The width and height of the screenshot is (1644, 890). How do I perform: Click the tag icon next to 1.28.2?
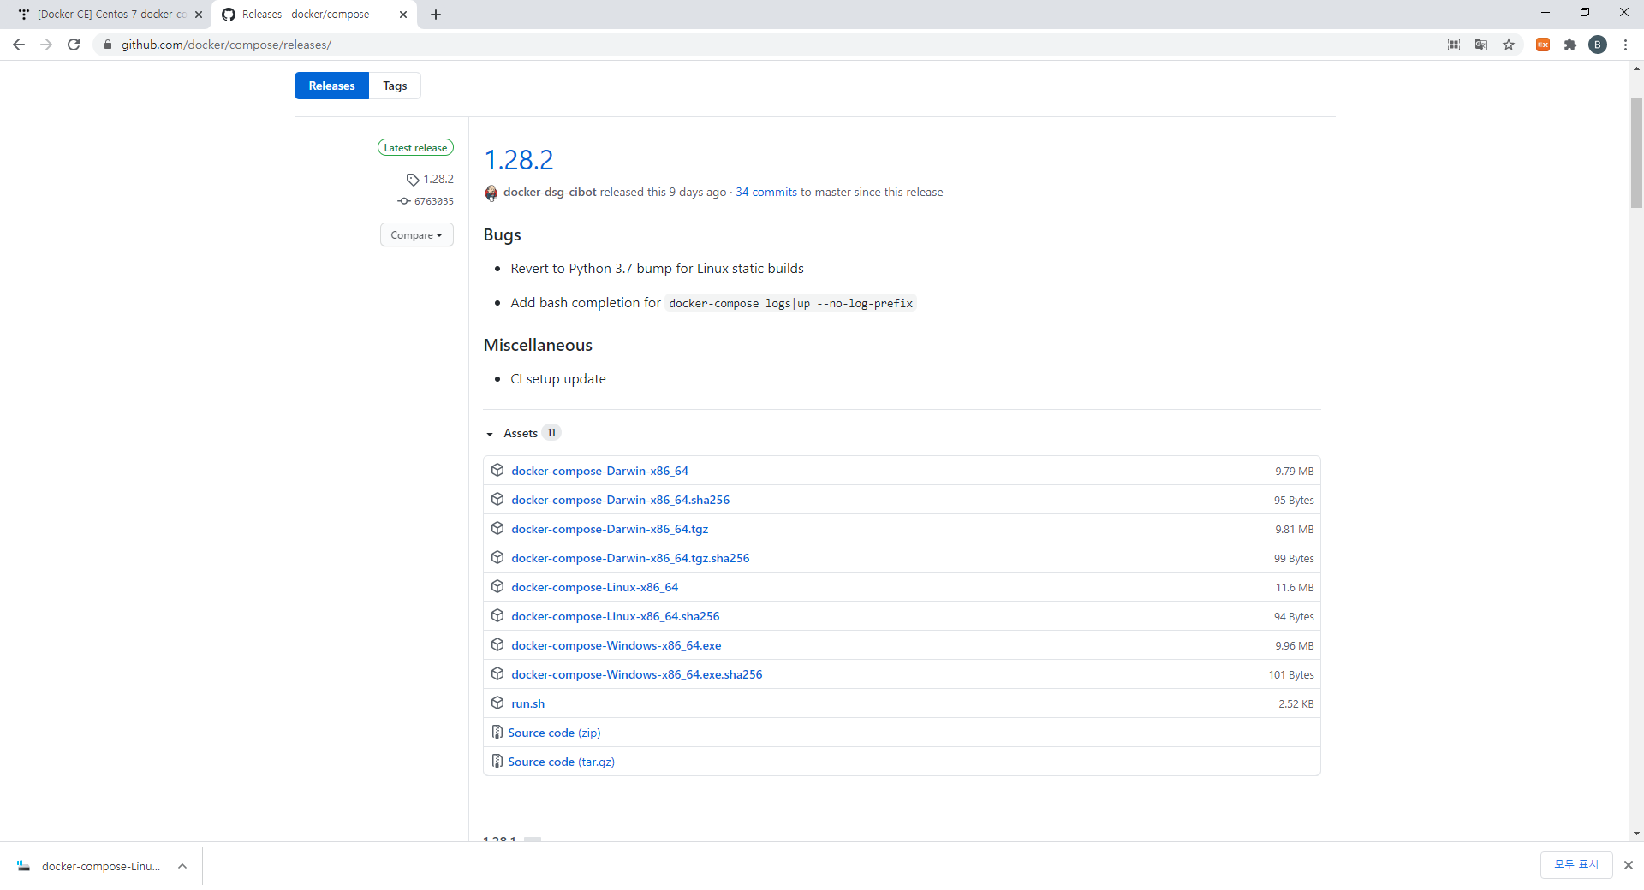click(413, 180)
